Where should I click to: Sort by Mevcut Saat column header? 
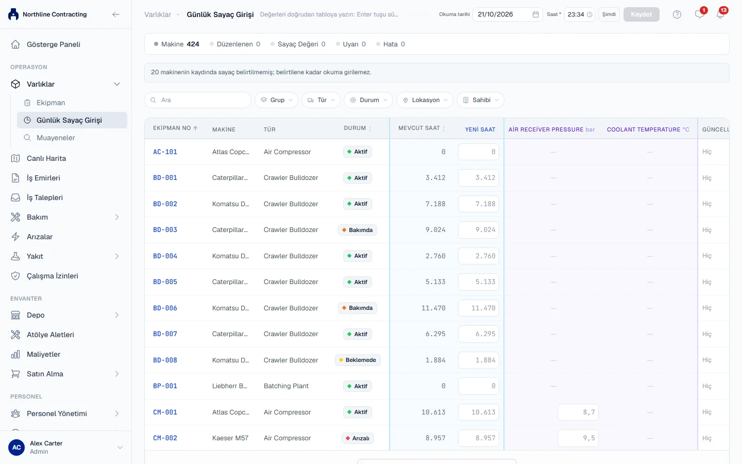click(421, 128)
